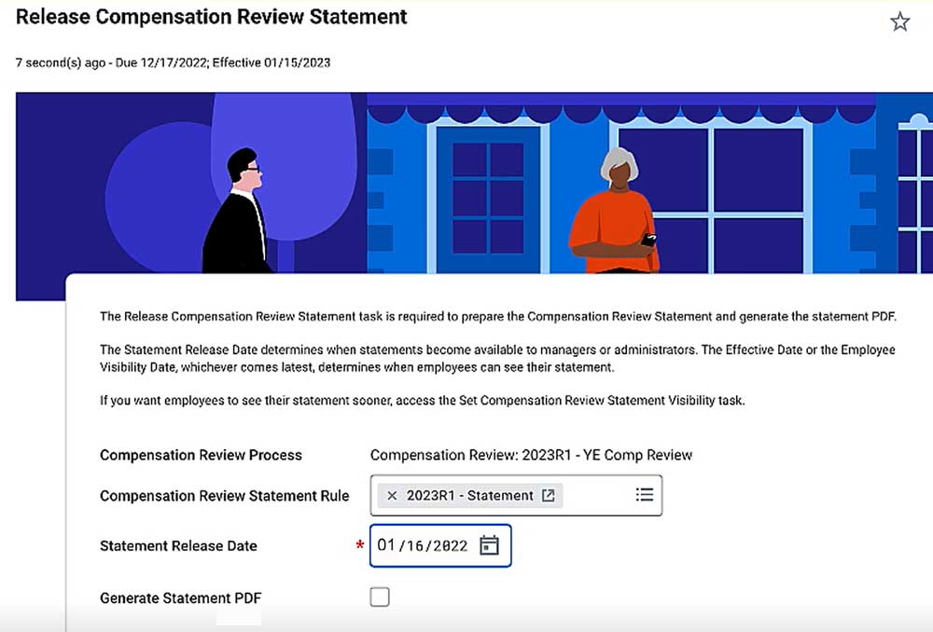Open the calendar picker for Statement Release Date
The height and width of the screenshot is (632, 933).
pyautogui.click(x=489, y=545)
